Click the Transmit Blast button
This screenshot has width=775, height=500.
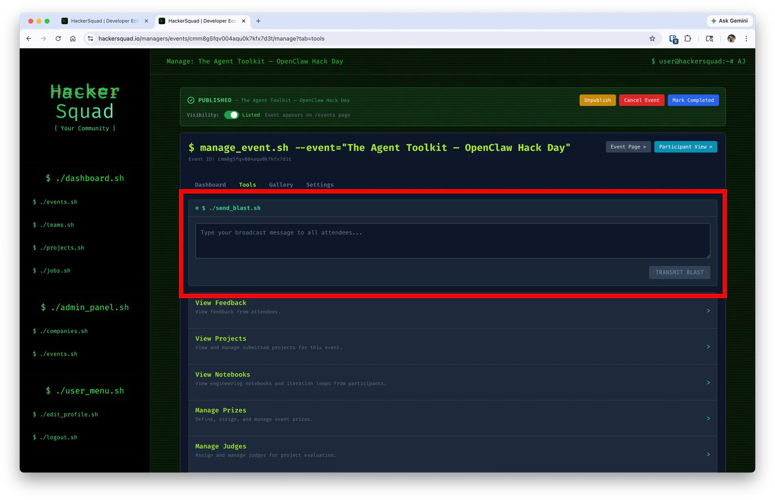click(x=679, y=272)
